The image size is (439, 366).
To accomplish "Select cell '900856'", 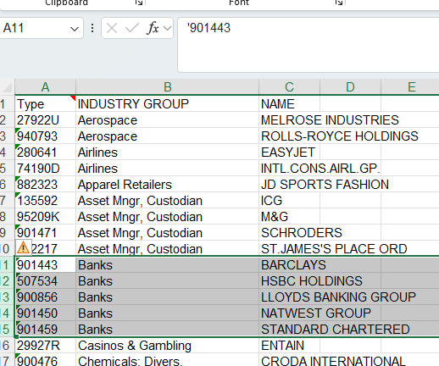I will click(45, 297).
